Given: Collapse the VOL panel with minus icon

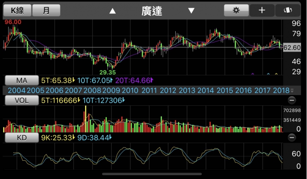Looking at the screenshot, I should pos(292,100).
